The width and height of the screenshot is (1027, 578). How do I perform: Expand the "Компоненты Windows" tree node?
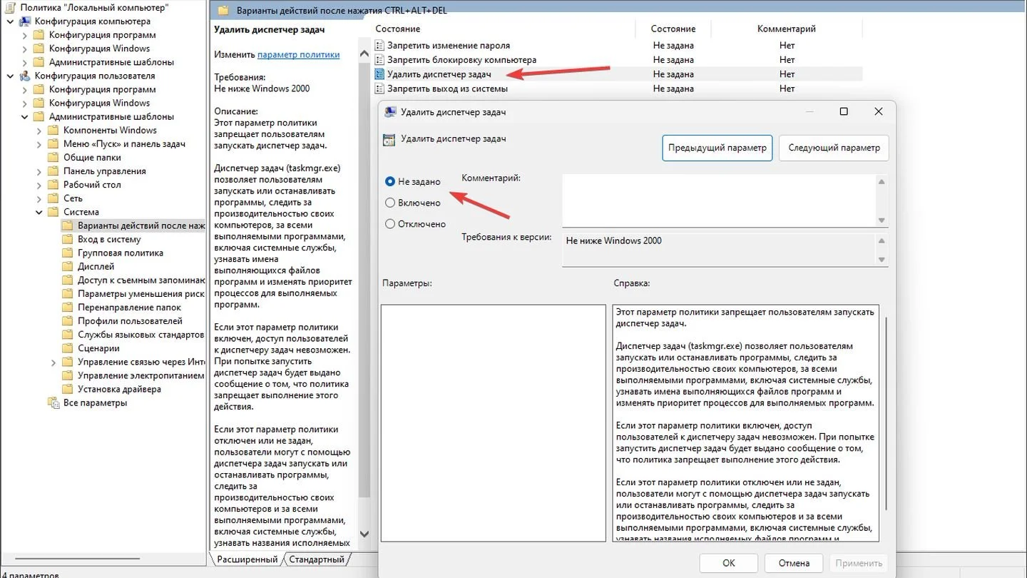click(x=39, y=131)
